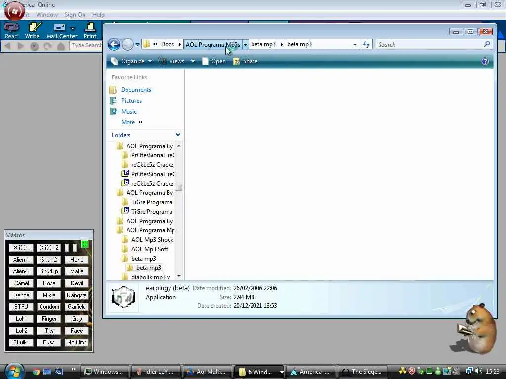Open the AOL Help menu
This screenshot has width=506, height=379.
pos(98,15)
